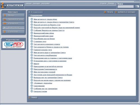The width and height of the screenshot is (140, 105).
Task: Open link Приседания со штангой на плечах
Action: tap(48, 67)
